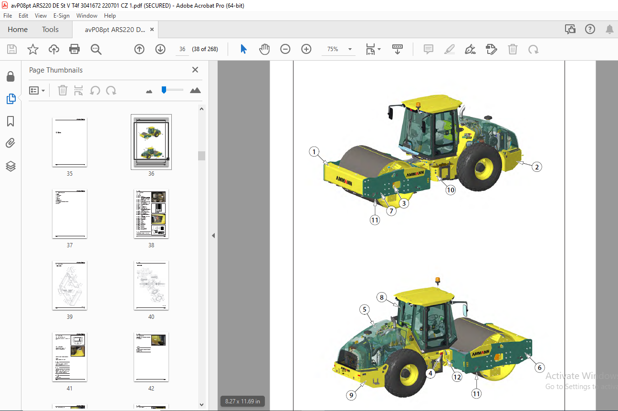The width and height of the screenshot is (618, 411).
Task: Open the Bookmarks sidebar panel
Action: [10, 121]
